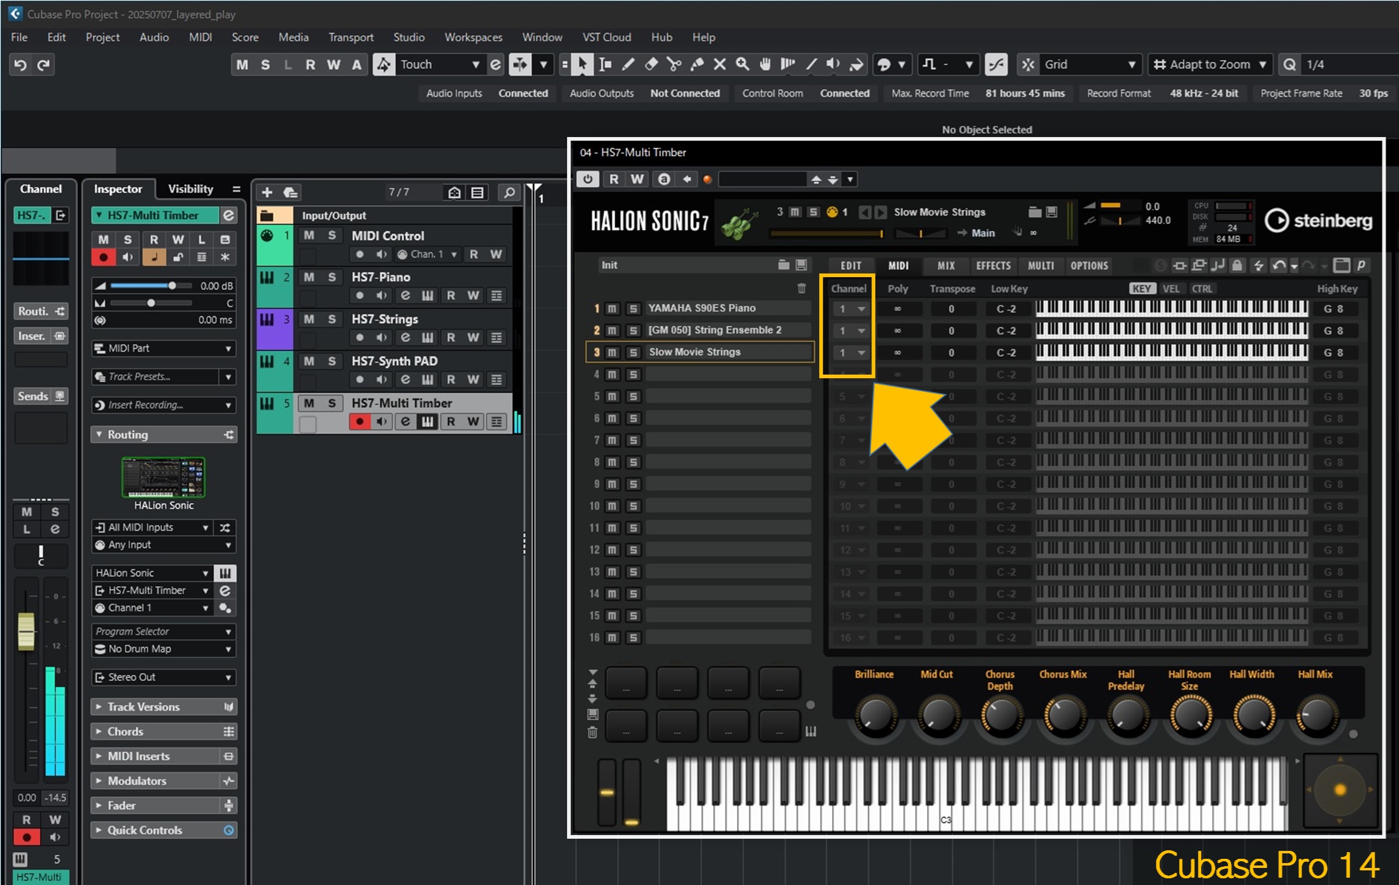Expand the MIDI Inserts section
Screen dimensions: 1399x885
coord(164,756)
